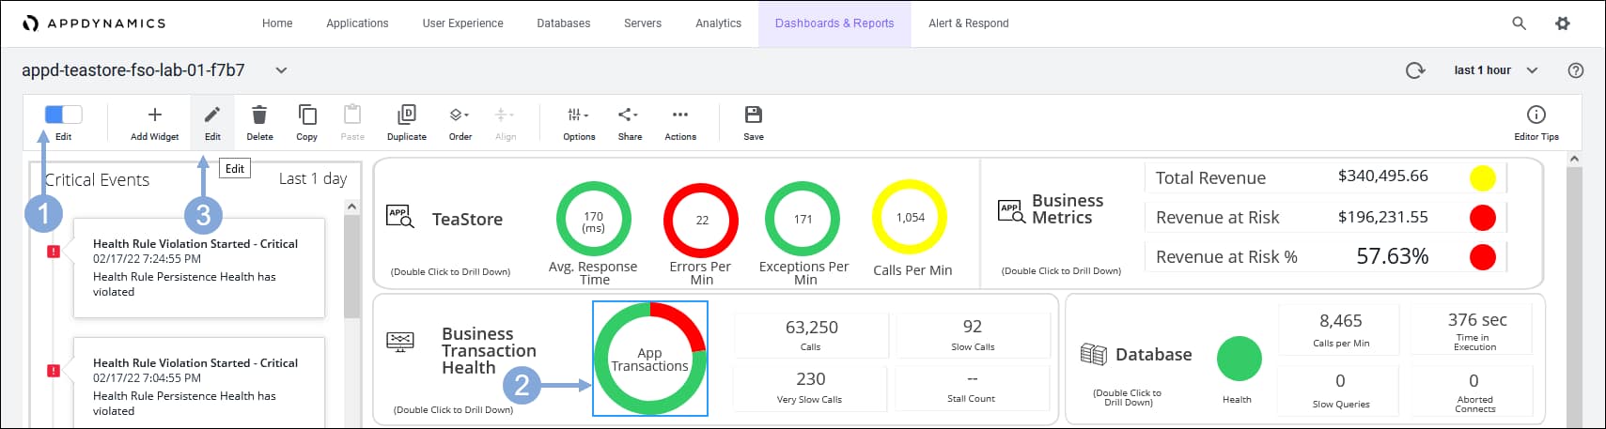Screen dimensions: 1606x429
Task: Click the refresh icon near time range
Action: (x=1414, y=70)
